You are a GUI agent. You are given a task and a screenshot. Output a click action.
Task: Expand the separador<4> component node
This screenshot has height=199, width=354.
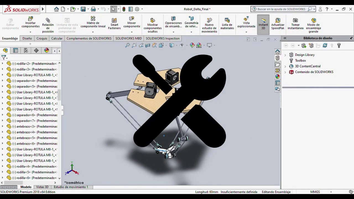tap(2, 81)
